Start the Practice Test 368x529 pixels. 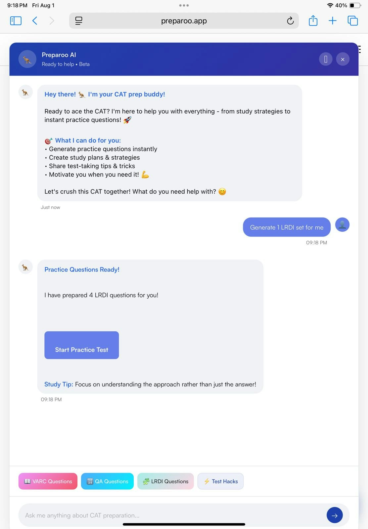(82, 345)
